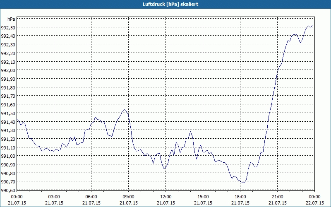
Task: Select the 991,10 axis tick label
Action: [x=8, y=148]
